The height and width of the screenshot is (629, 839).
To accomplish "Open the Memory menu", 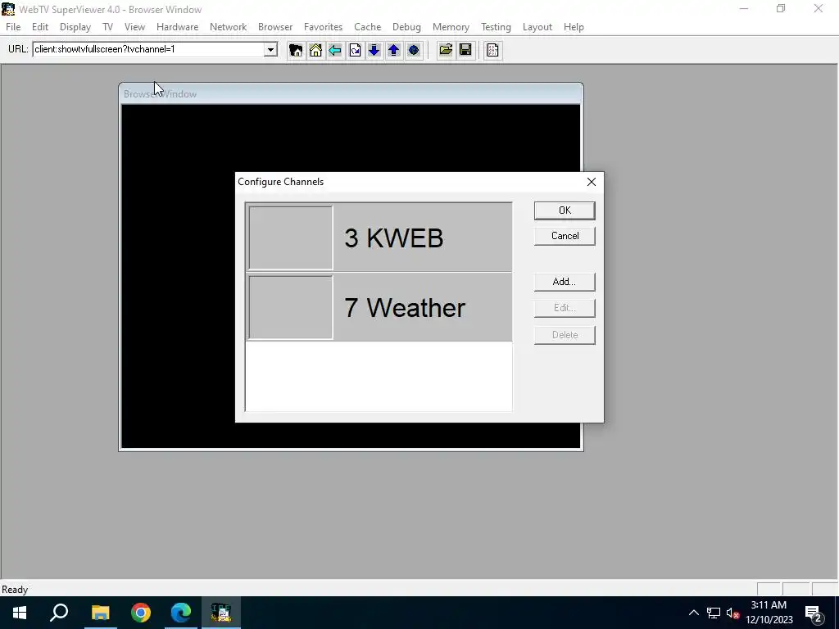I will [451, 27].
